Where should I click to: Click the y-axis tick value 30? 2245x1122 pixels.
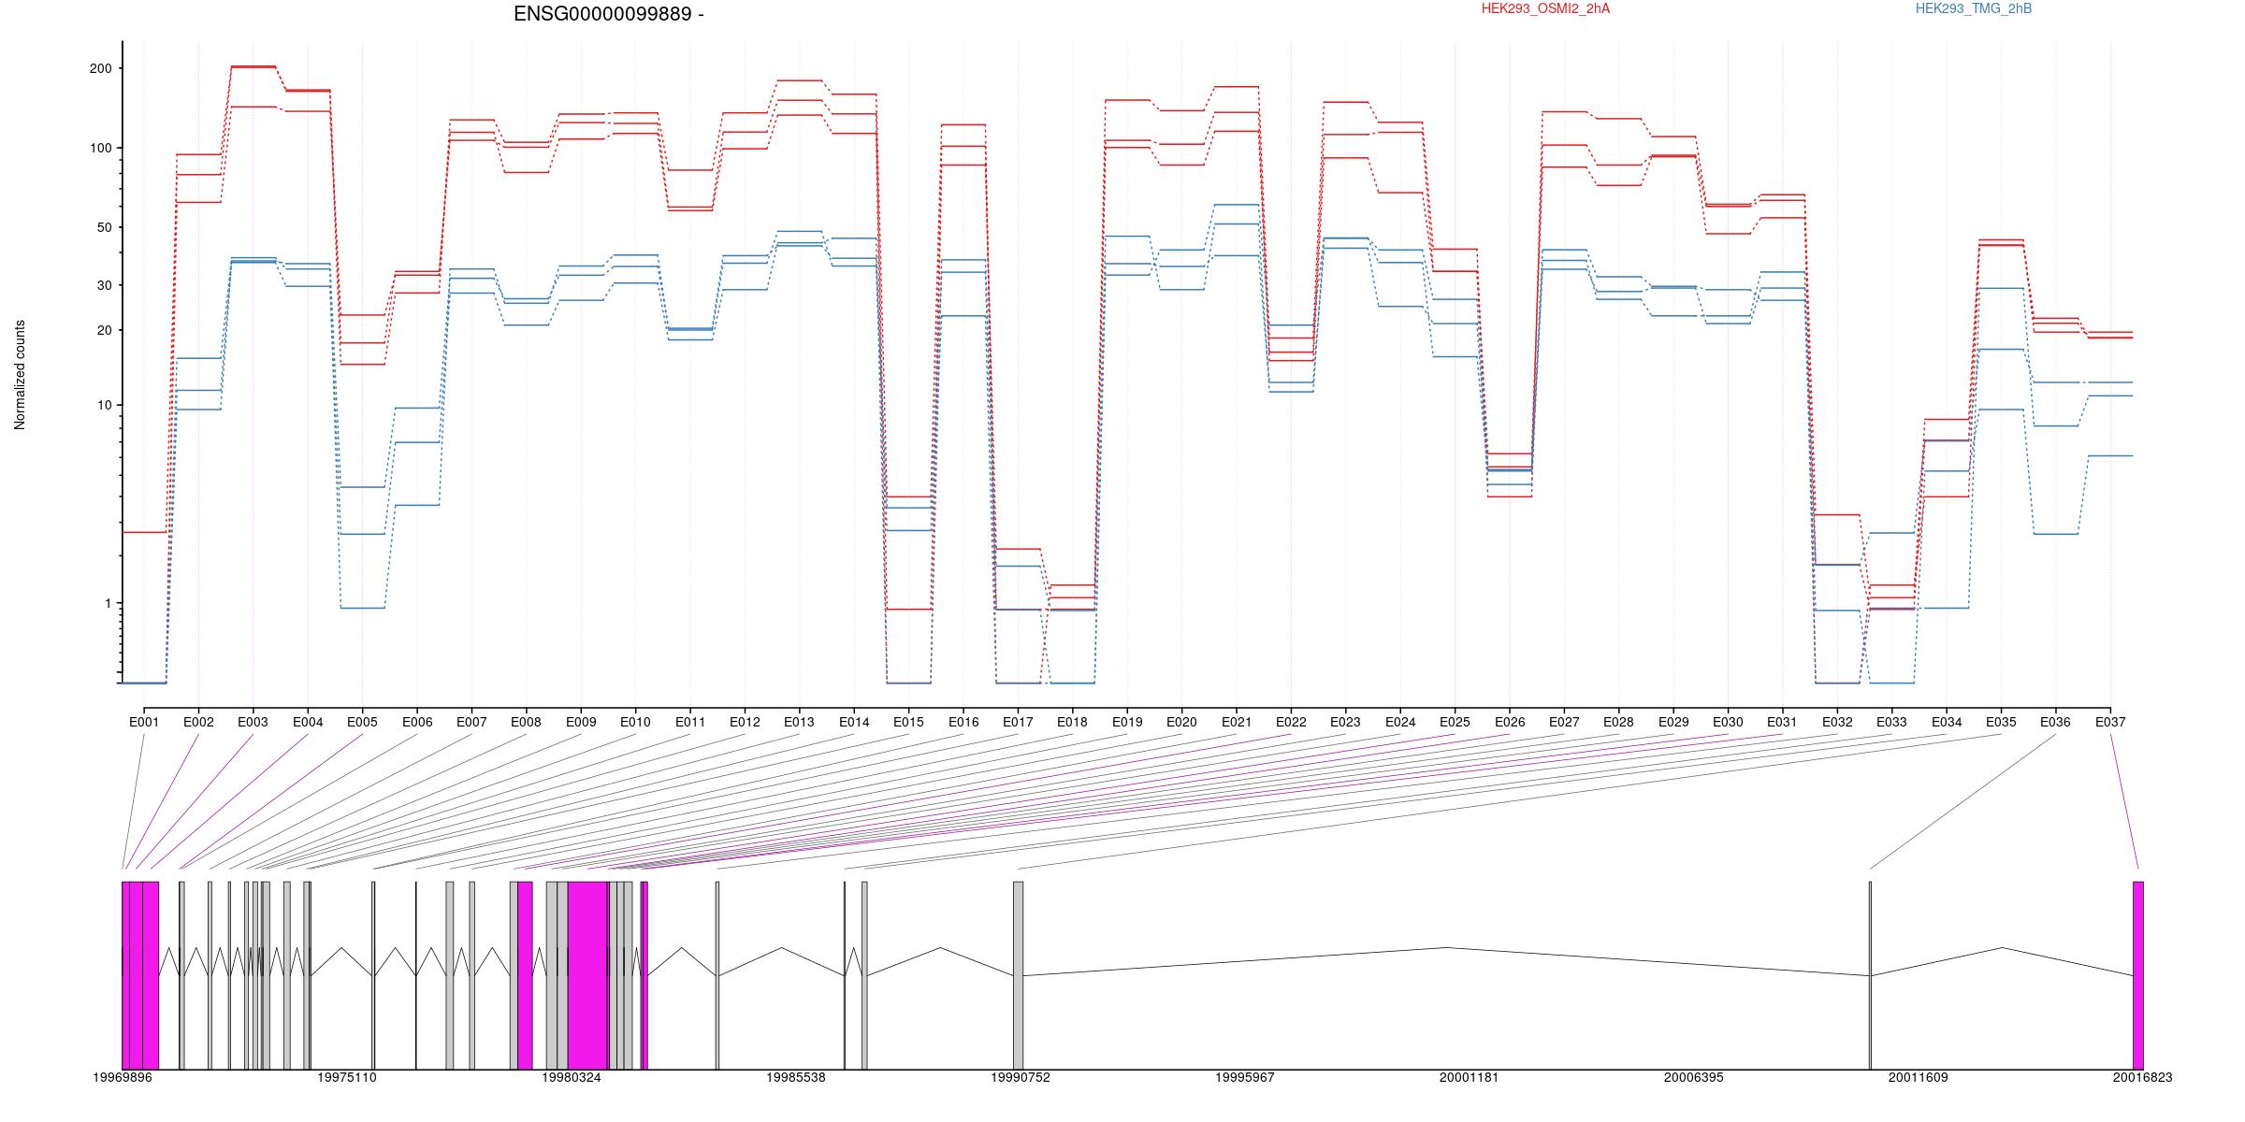(x=105, y=285)
